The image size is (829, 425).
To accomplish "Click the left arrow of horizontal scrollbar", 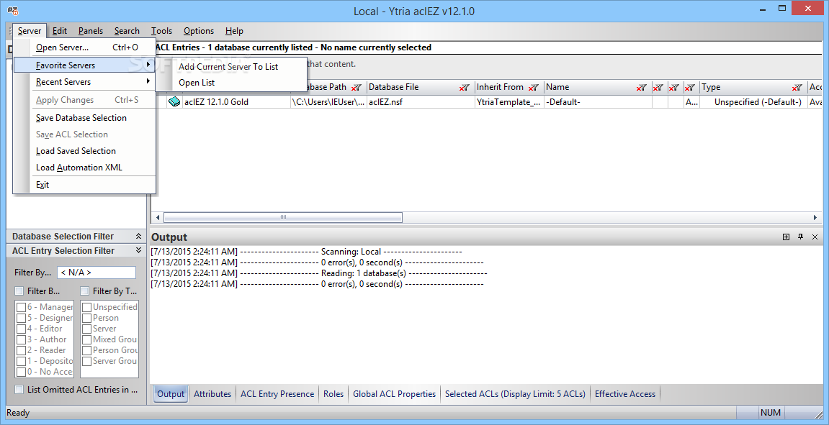I will [x=158, y=217].
